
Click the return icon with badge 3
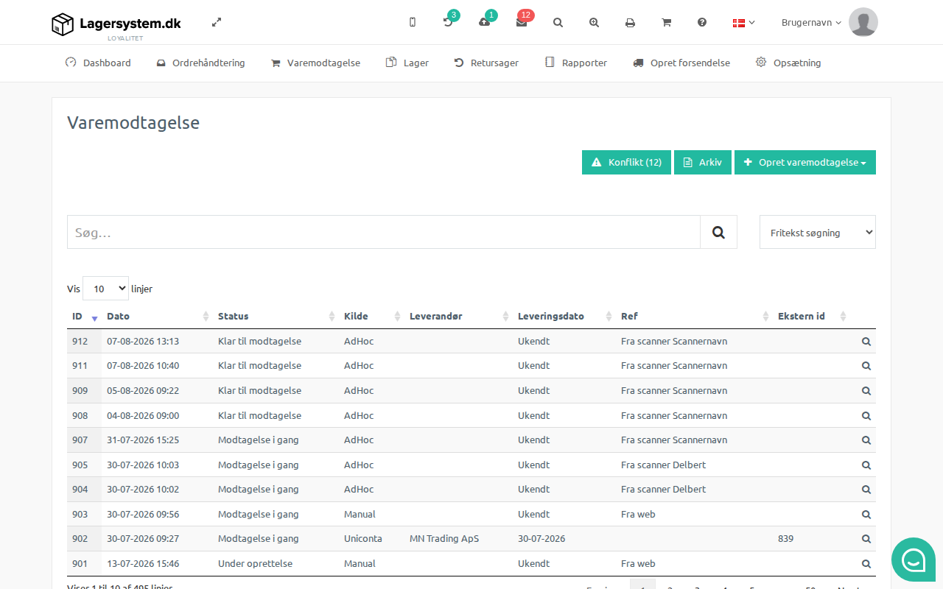448,22
